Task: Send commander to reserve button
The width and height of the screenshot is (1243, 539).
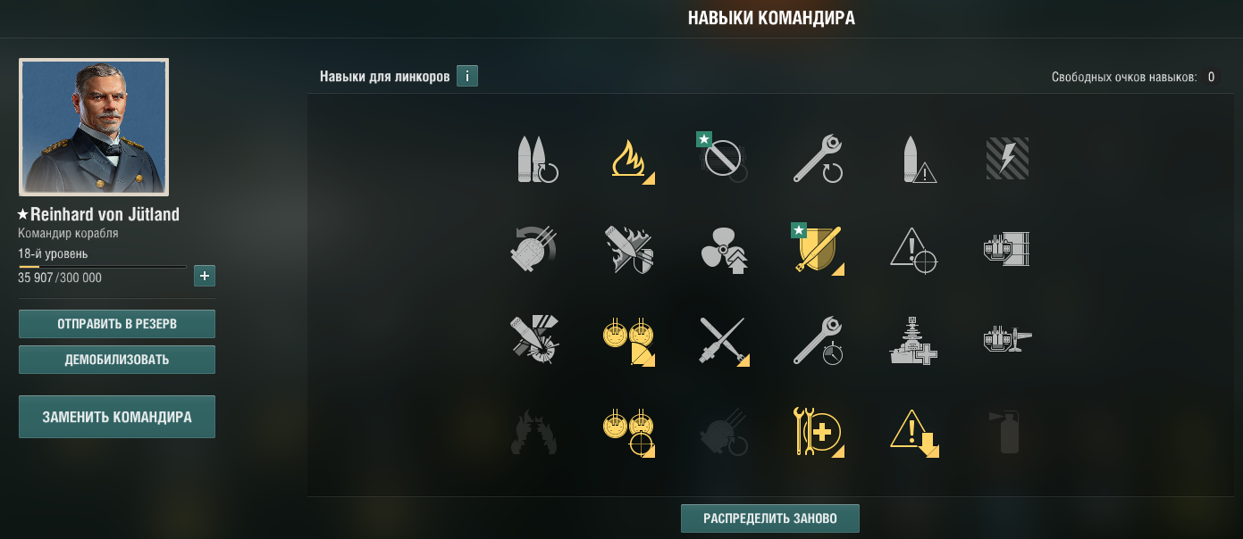Action: [x=117, y=324]
